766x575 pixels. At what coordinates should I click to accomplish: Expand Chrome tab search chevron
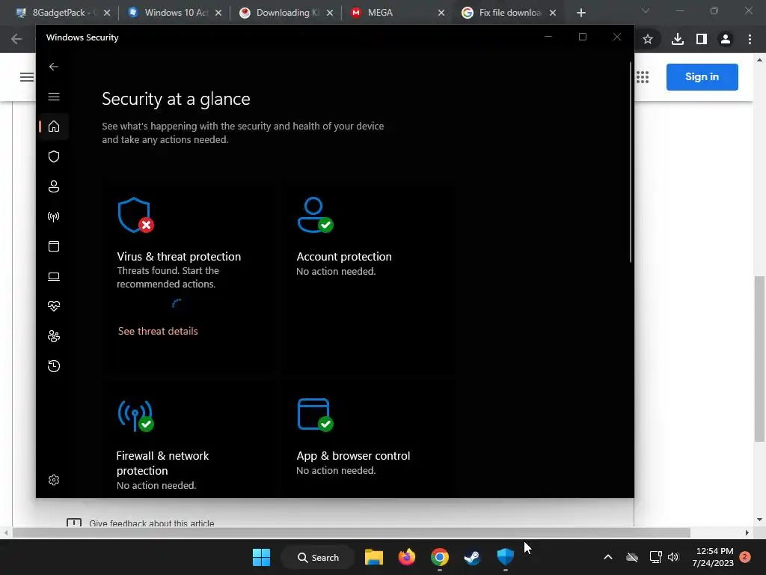click(646, 10)
